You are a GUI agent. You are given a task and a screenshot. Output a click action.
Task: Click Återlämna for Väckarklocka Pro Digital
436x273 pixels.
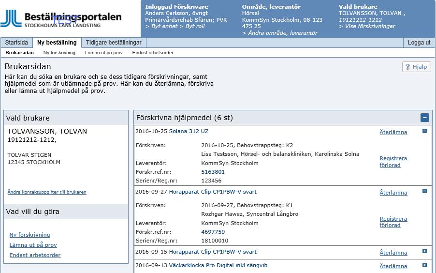[x=393, y=266]
